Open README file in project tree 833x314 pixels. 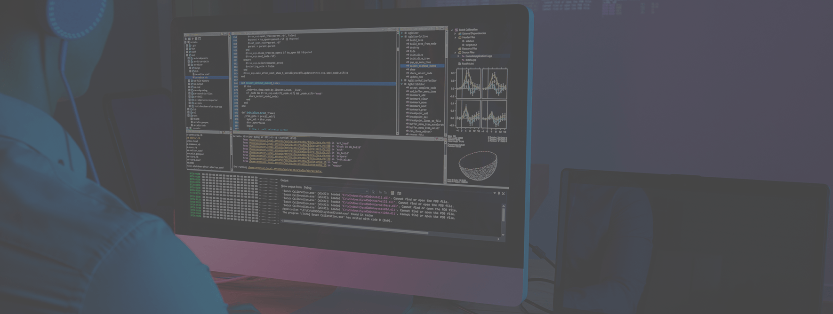196,119
